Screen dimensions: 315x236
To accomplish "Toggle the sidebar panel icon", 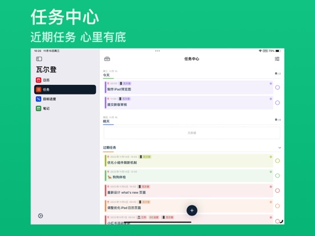I will (x=39, y=59).
